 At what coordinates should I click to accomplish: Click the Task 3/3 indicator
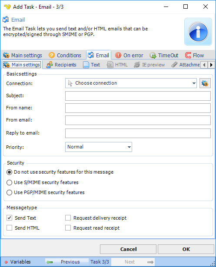[100, 262]
